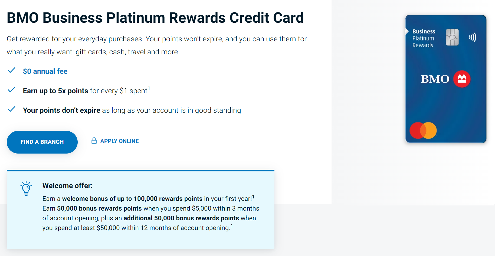Screen dimensions: 495x256
Task: Click the checkmark beside Earn up to 5x points
Action: [12, 90]
